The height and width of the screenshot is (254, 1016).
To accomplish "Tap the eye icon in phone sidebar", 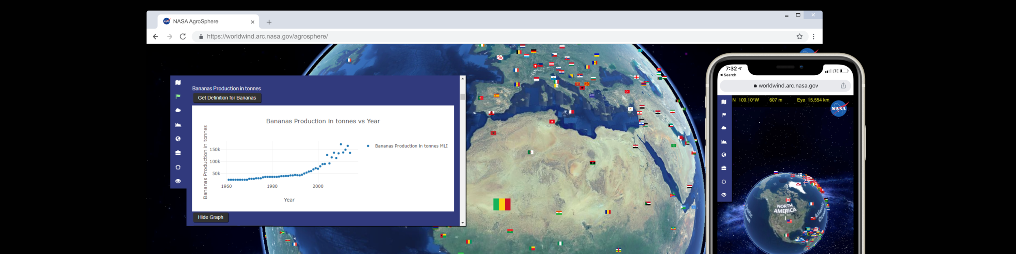I will [724, 195].
